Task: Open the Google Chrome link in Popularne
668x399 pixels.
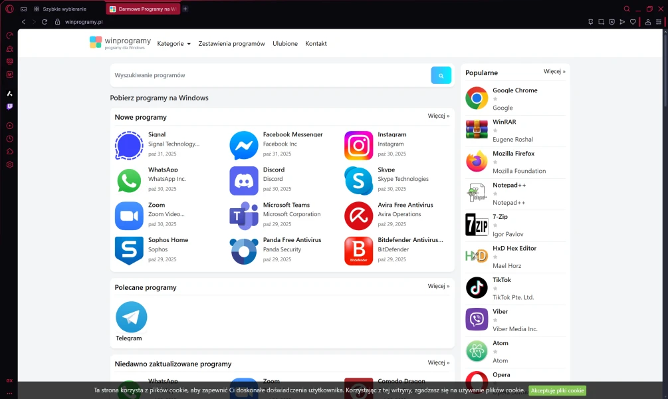Action: coord(514,90)
